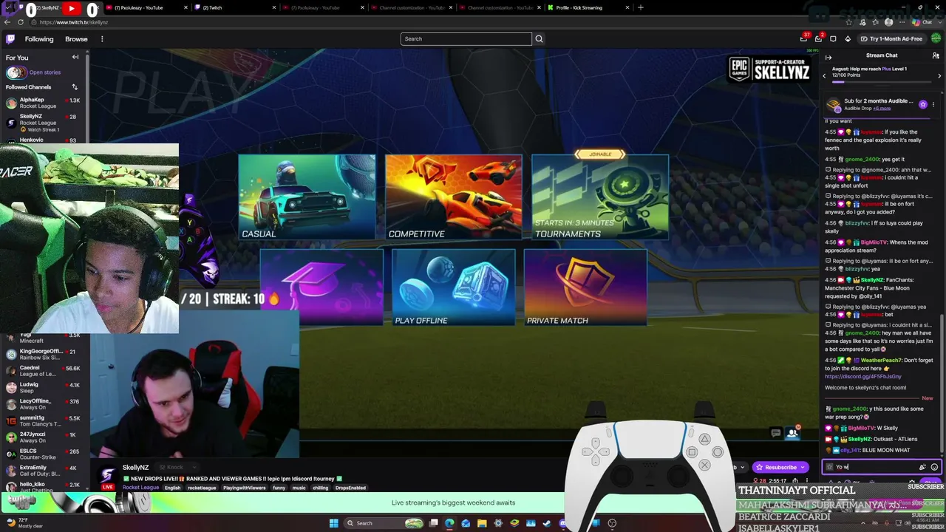
Task: Click into the Twitch search field
Action: [466, 38]
